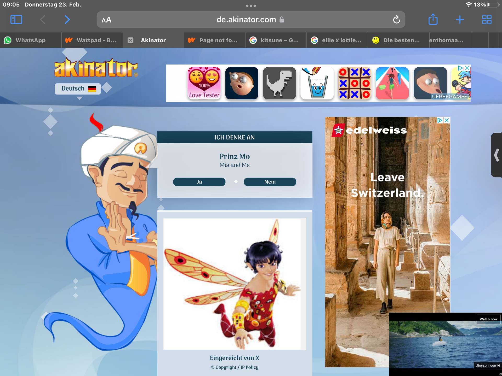Open the Prinz Mo character image
The height and width of the screenshot is (376, 502).
point(235,284)
